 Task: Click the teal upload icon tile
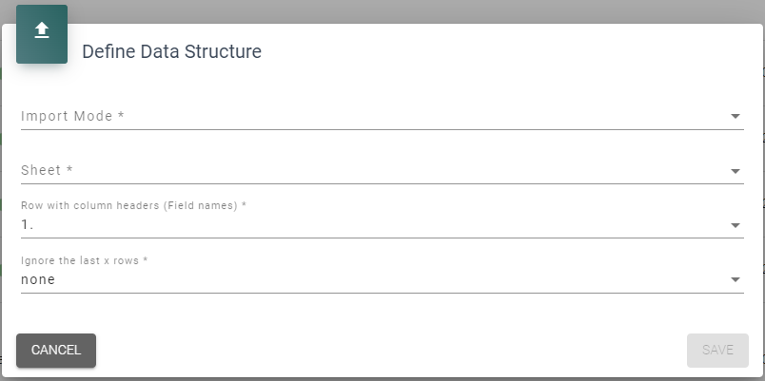tap(42, 34)
